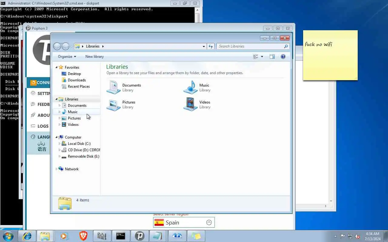Click the Spain flag icon in Psiphon
388x242 pixels.
[159, 223]
